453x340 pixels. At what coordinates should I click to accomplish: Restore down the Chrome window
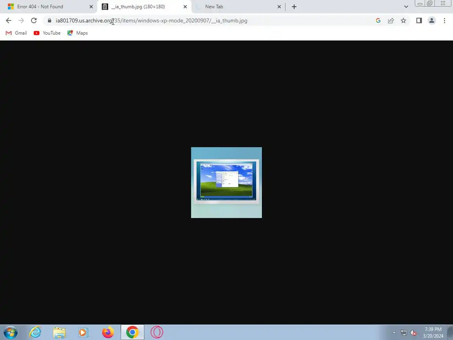[429, 4]
